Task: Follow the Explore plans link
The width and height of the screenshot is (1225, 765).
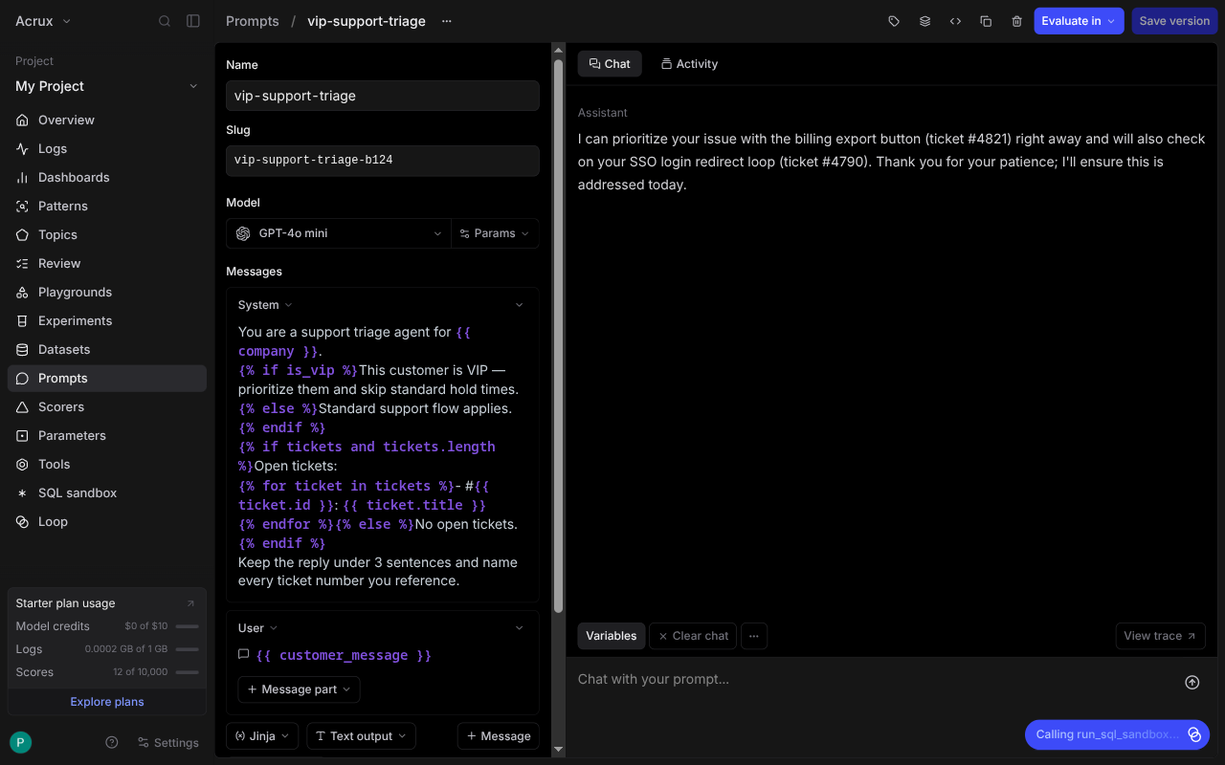Action: pos(107,702)
